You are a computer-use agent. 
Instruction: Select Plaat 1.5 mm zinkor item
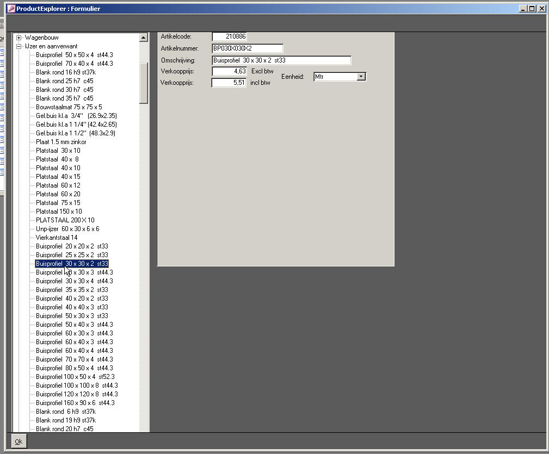[61, 142]
